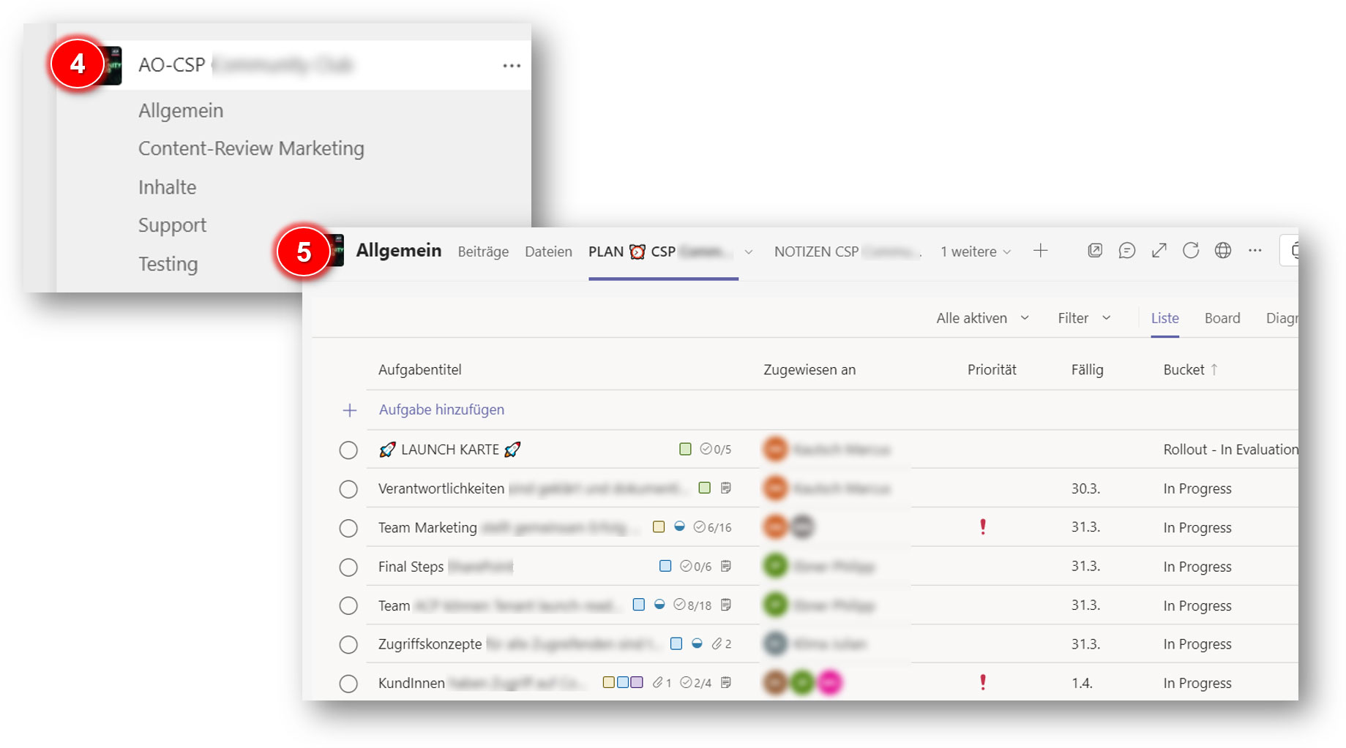This screenshot has height=748, width=1346.
Task: Click the green label on LAUNCH KARTE row
Action: click(x=685, y=449)
